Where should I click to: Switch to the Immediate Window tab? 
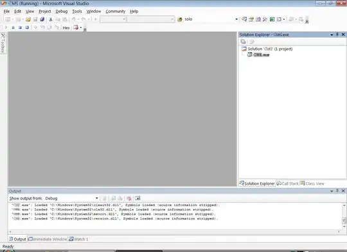click(x=48, y=239)
